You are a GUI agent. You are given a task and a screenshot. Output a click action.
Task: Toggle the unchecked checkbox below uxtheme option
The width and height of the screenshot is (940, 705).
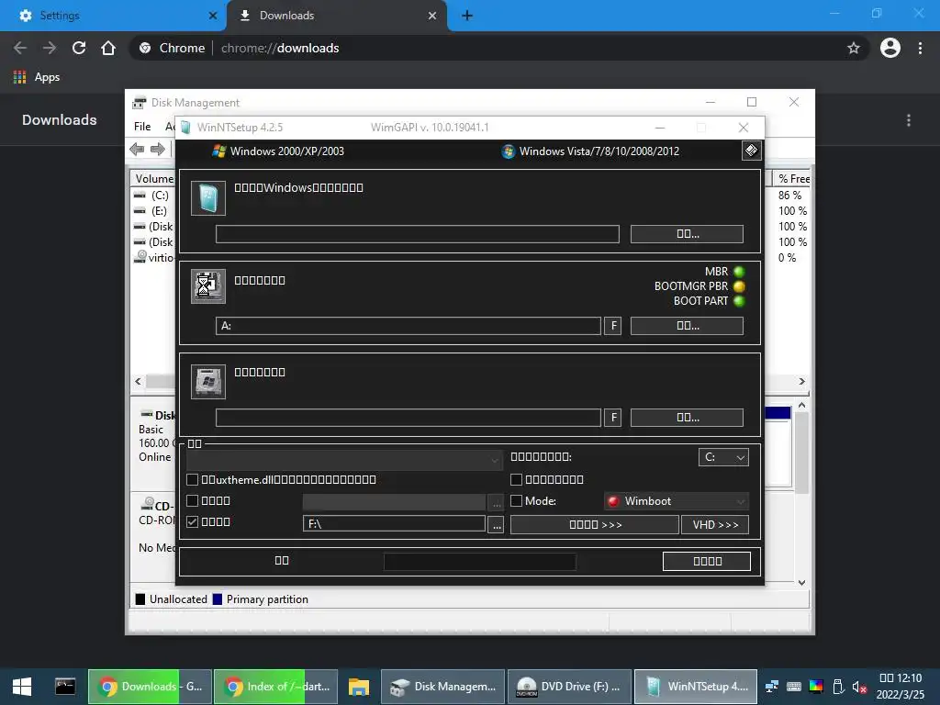[193, 500]
